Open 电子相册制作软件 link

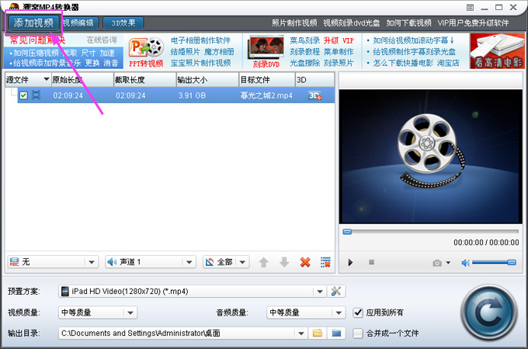200,40
